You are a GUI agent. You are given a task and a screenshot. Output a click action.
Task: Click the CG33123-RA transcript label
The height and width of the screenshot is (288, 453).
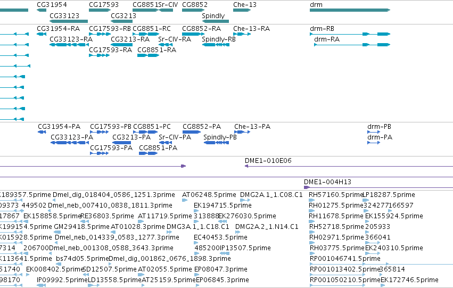click(71, 39)
